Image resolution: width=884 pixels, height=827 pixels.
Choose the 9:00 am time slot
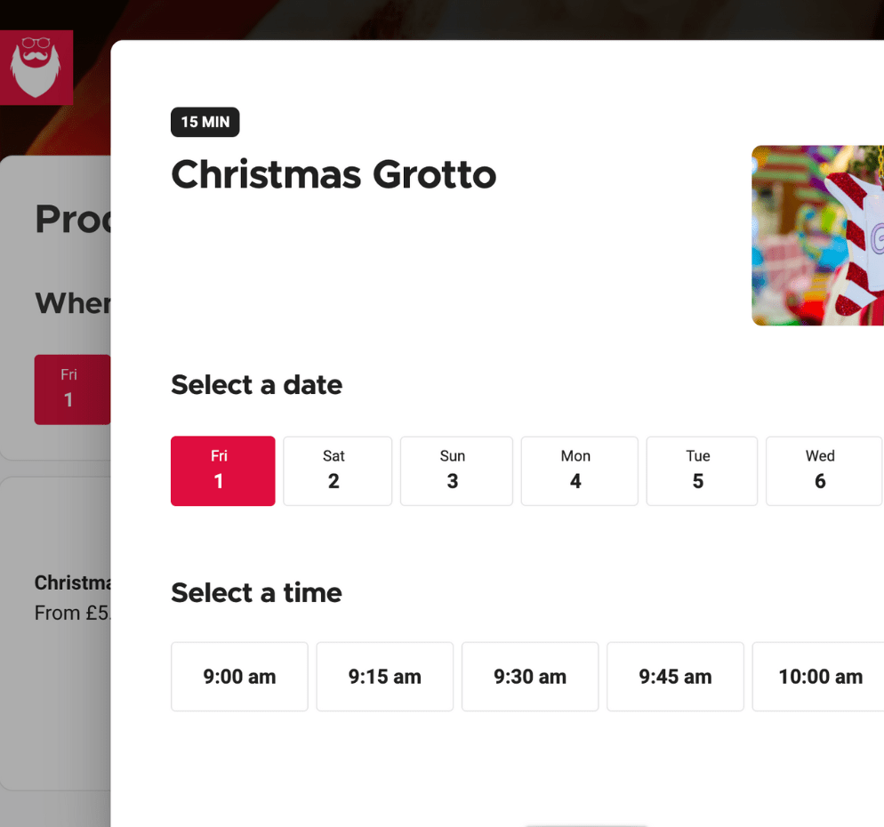239,677
